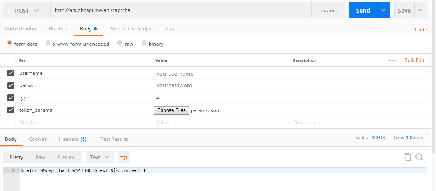Click the Send button
The height and width of the screenshot is (191, 436).
click(363, 11)
